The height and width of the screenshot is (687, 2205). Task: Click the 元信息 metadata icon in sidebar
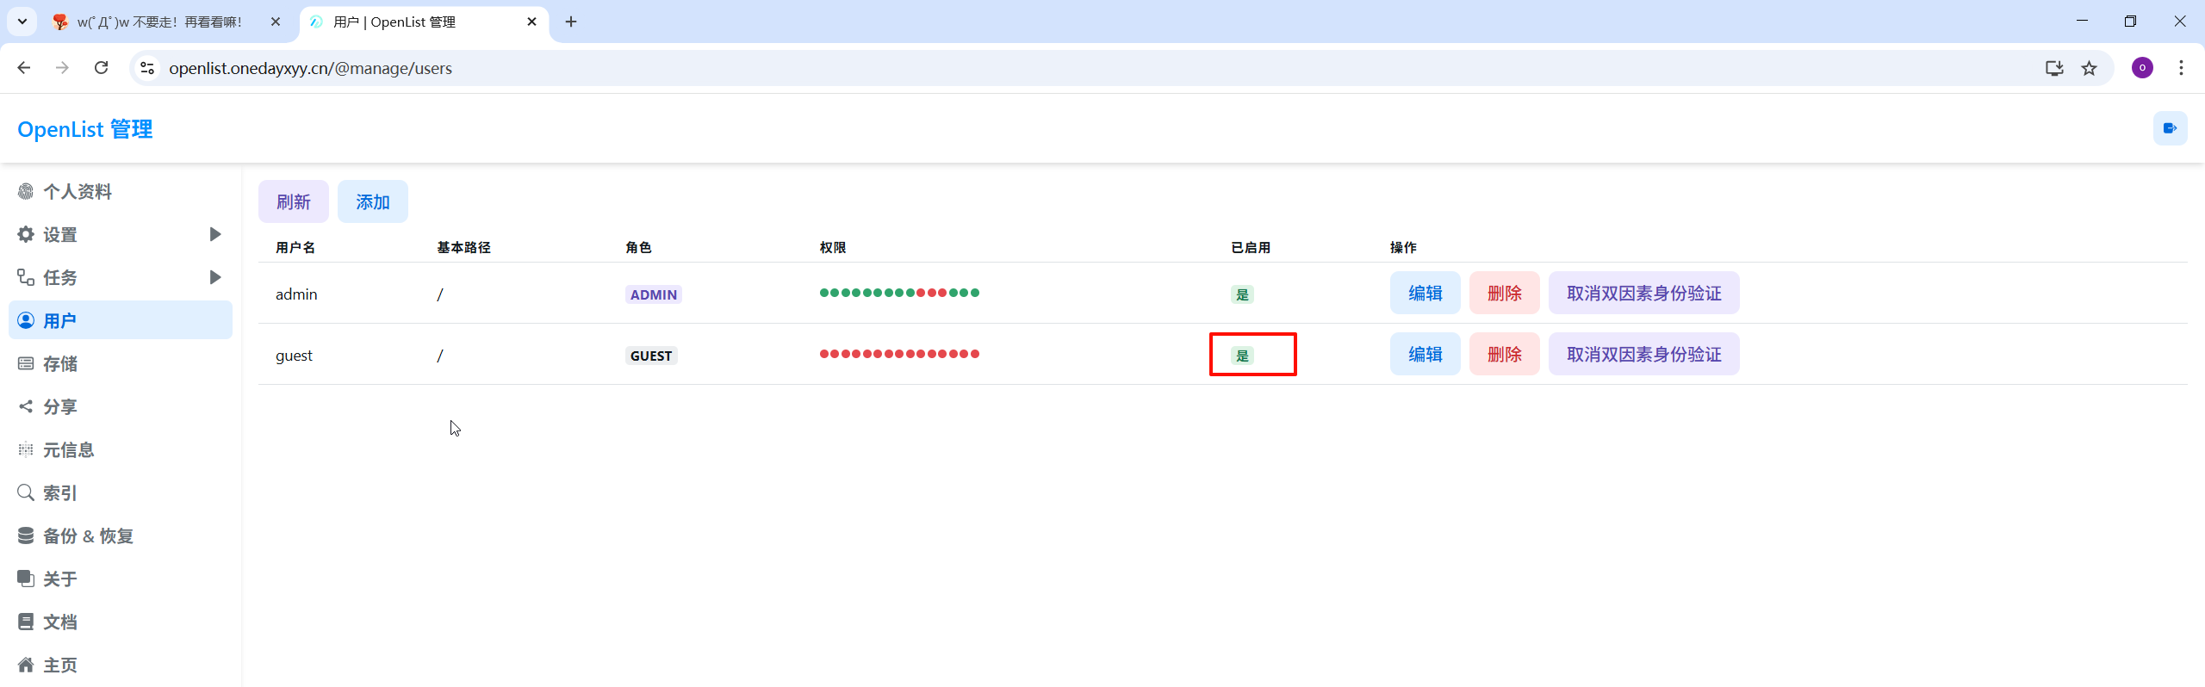click(26, 450)
